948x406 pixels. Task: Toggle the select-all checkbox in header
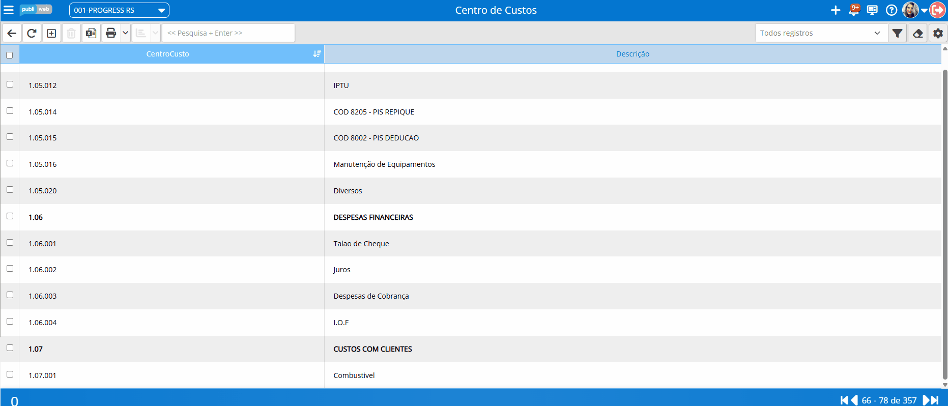click(10, 55)
